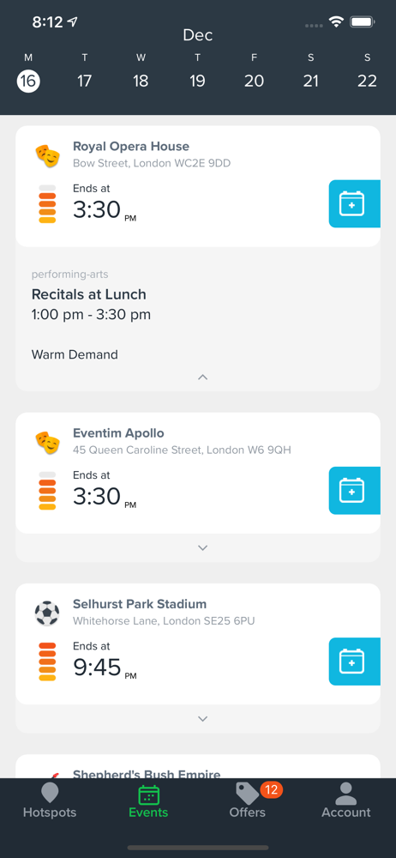Image resolution: width=396 pixels, height=858 pixels.
Task: Tap the soccer ball icon for Selhurst Park
Action: pyautogui.click(x=47, y=613)
